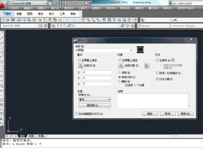Select the Circle draw tool
The height and width of the screenshot is (148, 203).
pyautogui.click(x=2, y=62)
